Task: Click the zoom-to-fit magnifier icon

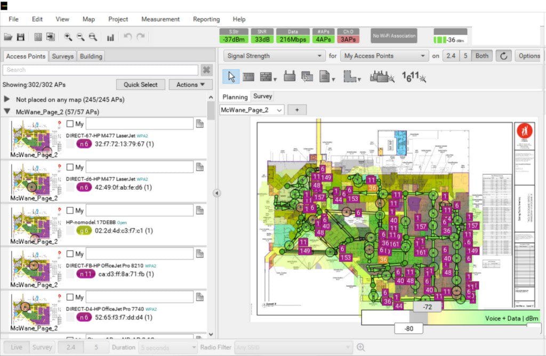Action: pyautogui.click(x=93, y=37)
